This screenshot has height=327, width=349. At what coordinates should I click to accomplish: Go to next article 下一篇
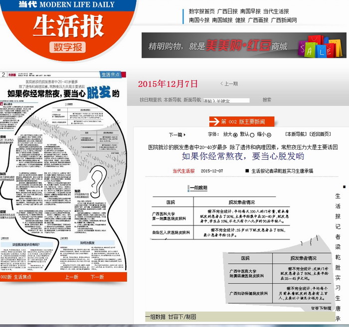[177, 134]
